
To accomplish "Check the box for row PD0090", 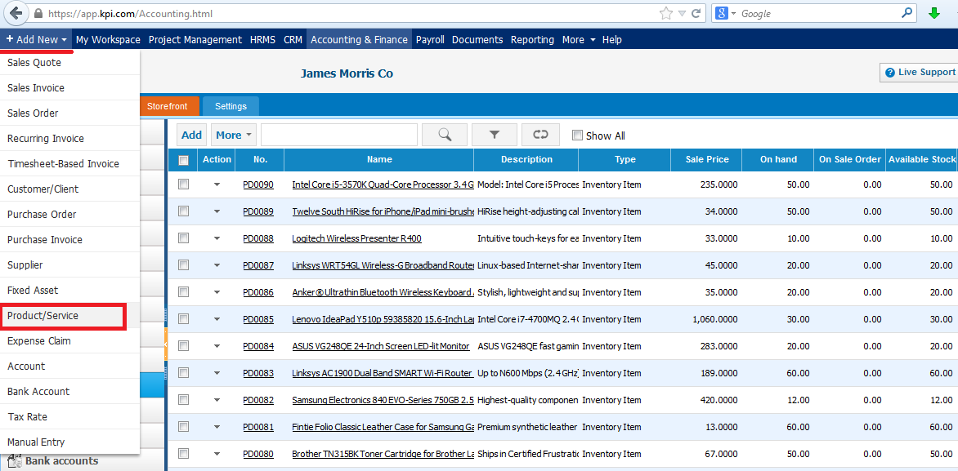I will pos(183,184).
